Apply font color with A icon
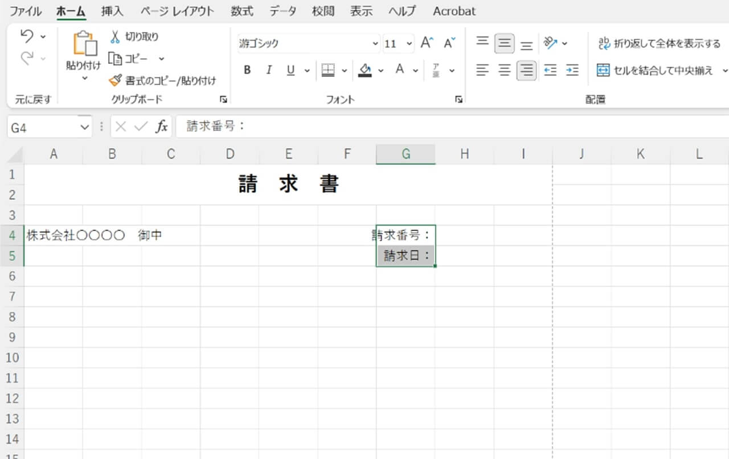729x459 pixels. 400,70
